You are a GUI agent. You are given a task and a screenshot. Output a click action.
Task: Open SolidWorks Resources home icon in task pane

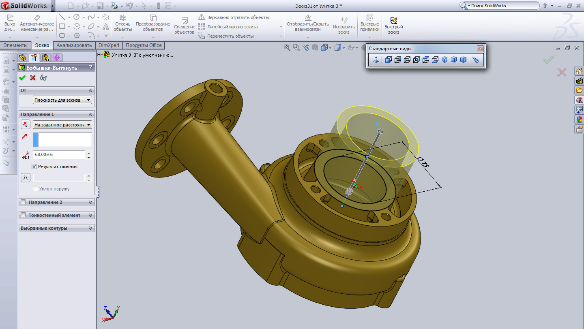pos(580,71)
